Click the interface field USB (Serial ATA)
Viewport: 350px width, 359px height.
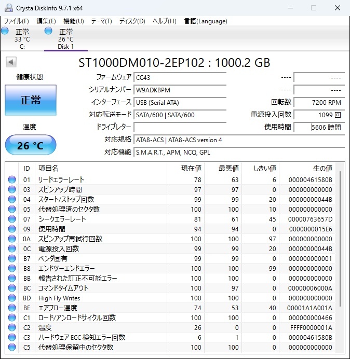point(180,102)
